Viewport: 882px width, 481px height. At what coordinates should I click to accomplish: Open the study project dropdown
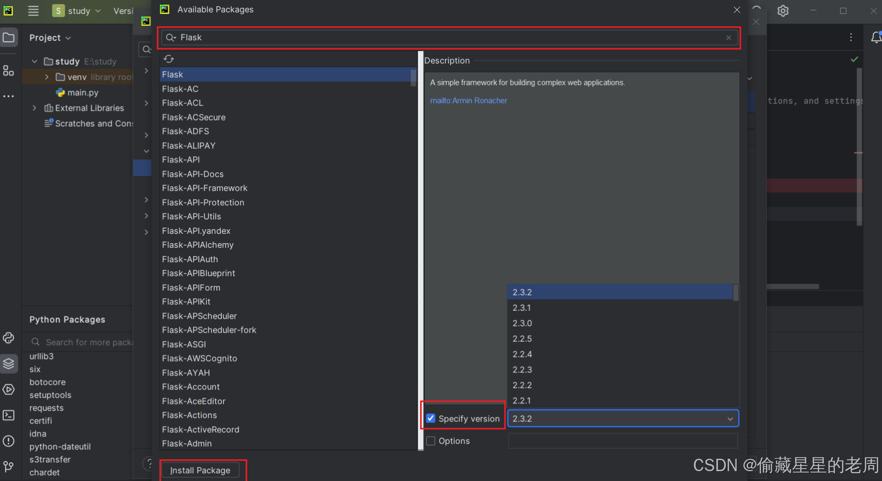click(x=77, y=11)
